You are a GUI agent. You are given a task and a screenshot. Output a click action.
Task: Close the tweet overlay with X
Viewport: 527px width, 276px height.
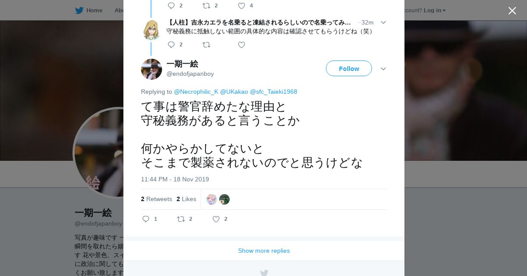pos(512,11)
